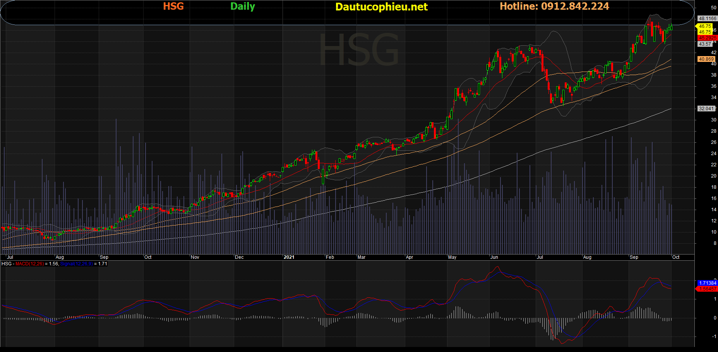Select the 32.041 long-term average tag
This screenshot has width=718, height=352.
(x=706, y=109)
